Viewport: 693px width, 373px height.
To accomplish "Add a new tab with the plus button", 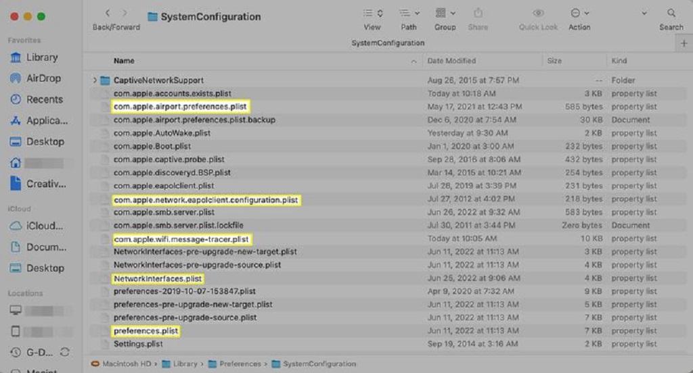I will pos(684,43).
